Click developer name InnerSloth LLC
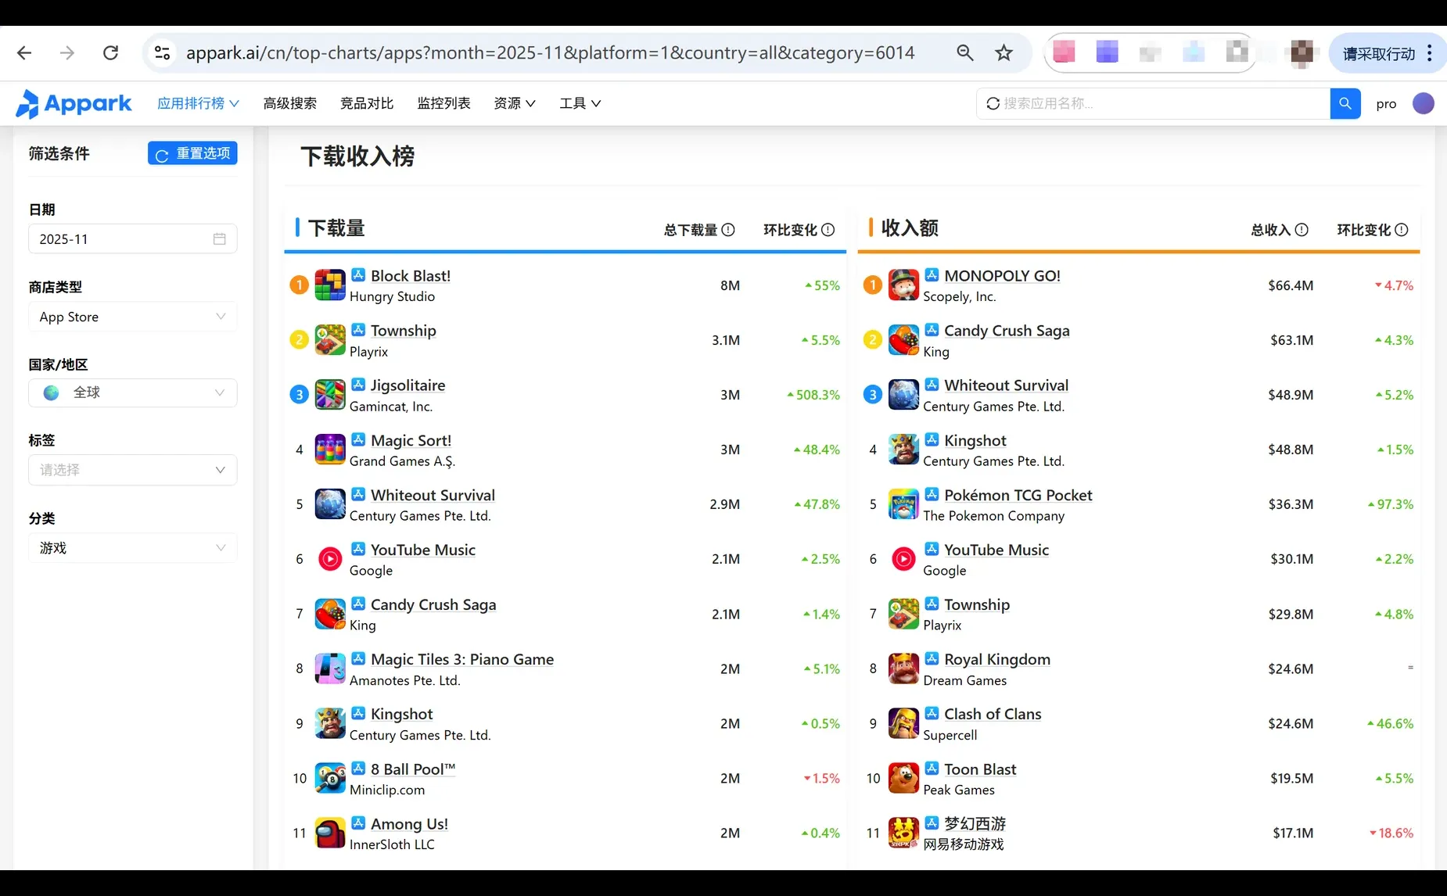1447x896 pixels. [x=392, y=844]
